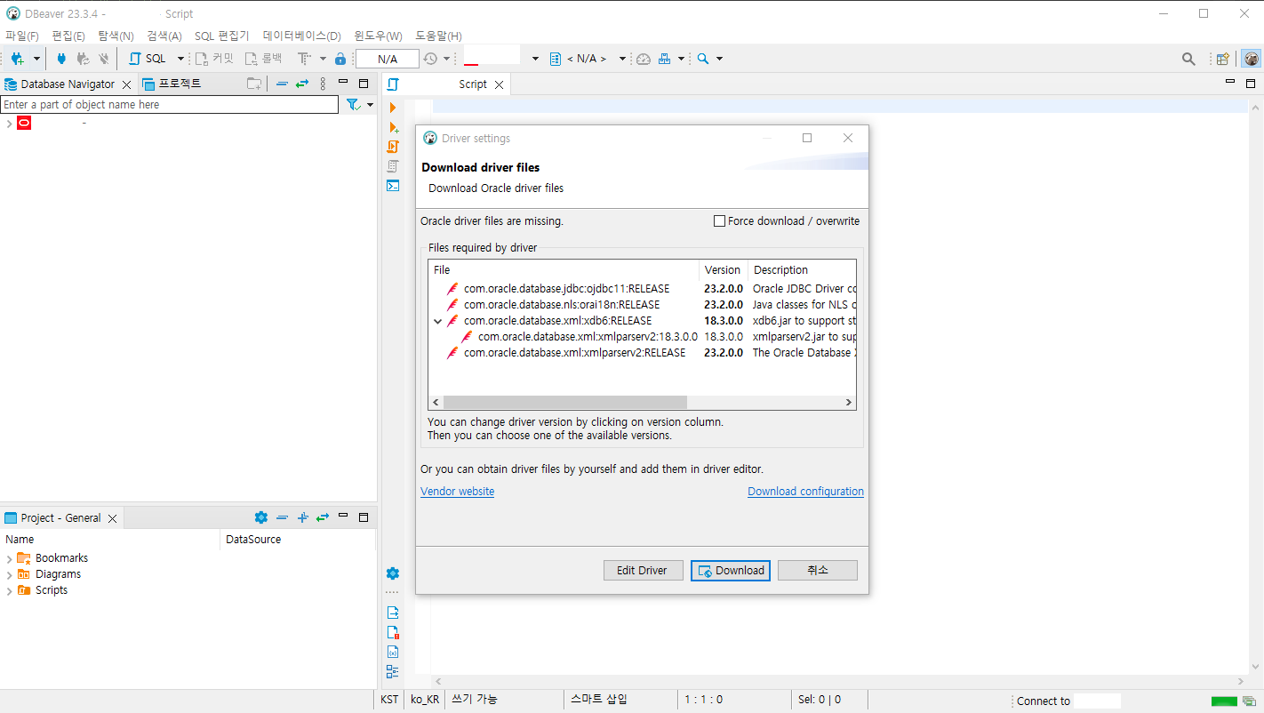Open an SQL console terminal
The width and height of the screenshot is (1264, 713).
coord(393,186)
